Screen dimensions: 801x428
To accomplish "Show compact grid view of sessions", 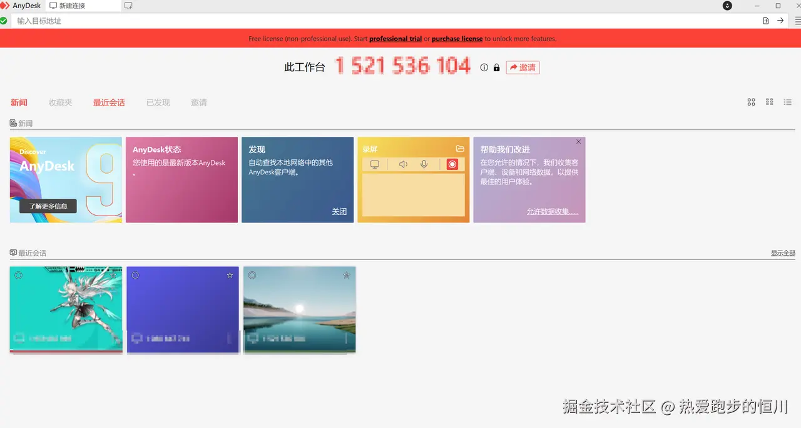I will [x=769, y=102].
